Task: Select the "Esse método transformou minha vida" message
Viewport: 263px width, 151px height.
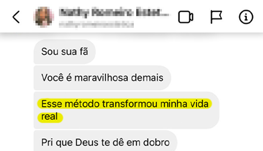Action: click(x=126, y=110)
